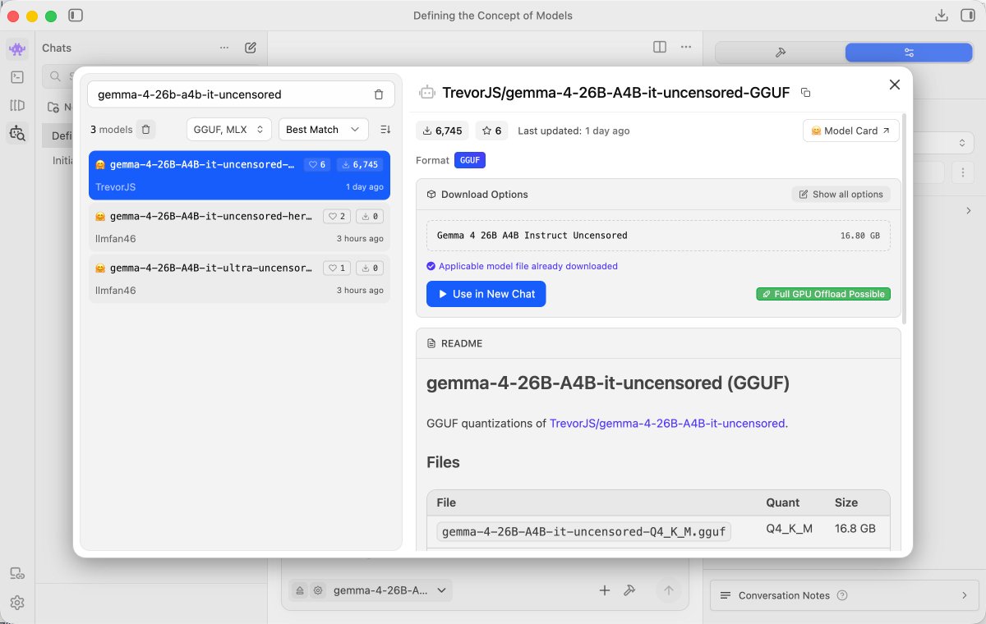This screenshot has width=986, height=624.
Task: Open the Discover model search icon
Action: [x=17, y=132]
